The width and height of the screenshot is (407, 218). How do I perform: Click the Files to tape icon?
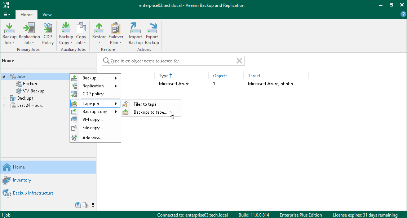click(125, 104)
